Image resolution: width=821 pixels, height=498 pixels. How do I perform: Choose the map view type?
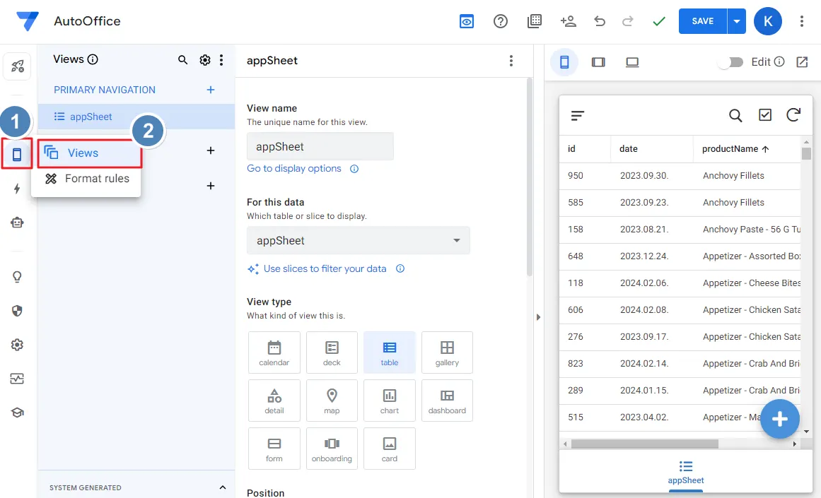point(332,401)
